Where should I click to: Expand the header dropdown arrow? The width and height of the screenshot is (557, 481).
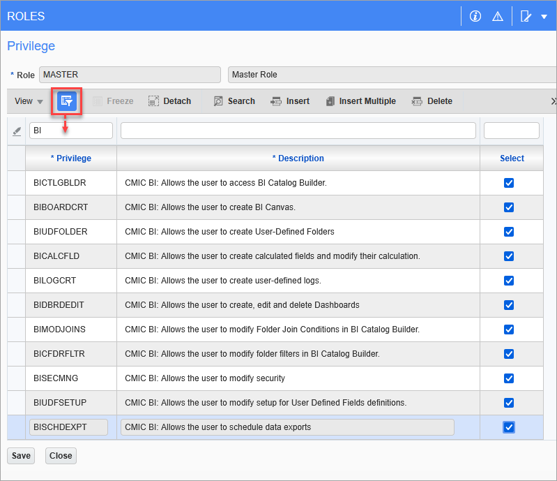[544, 17]
